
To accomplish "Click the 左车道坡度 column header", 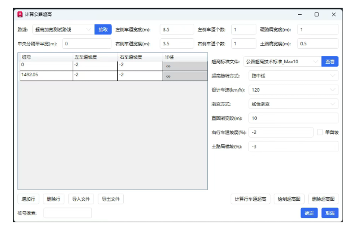I will click(95, 57).
